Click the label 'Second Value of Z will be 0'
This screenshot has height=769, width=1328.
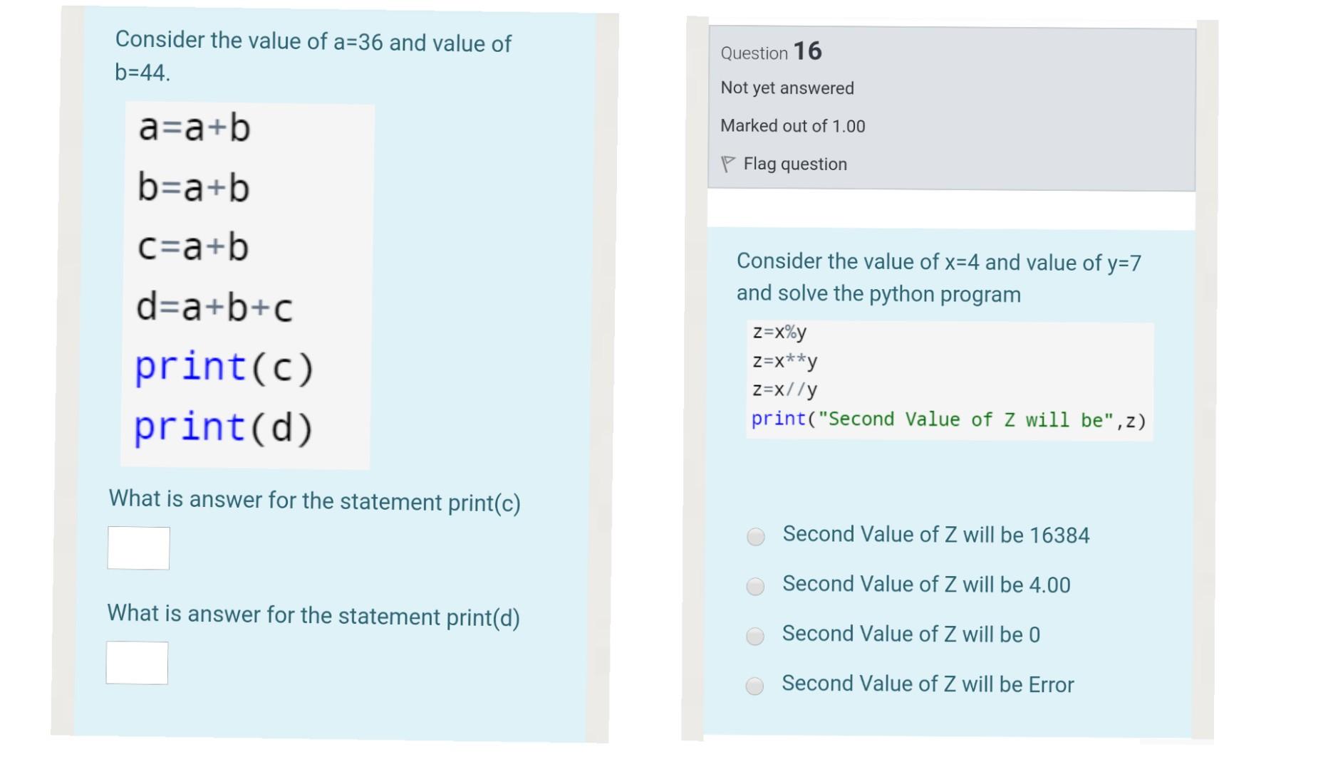point(911,634)
